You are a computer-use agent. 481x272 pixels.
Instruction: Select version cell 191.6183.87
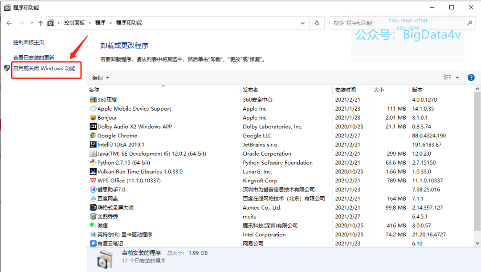tap(427, 144)
